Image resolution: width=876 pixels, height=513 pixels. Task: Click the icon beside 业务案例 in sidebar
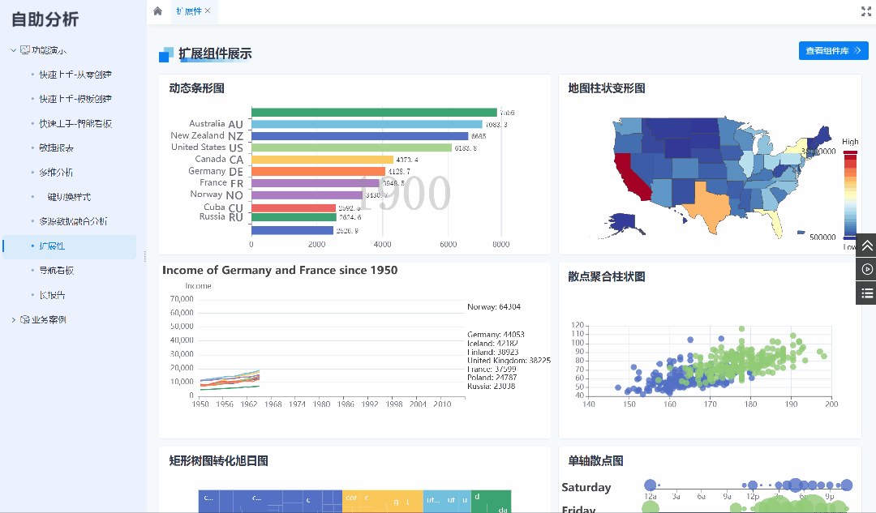click(x=25, y=320)
